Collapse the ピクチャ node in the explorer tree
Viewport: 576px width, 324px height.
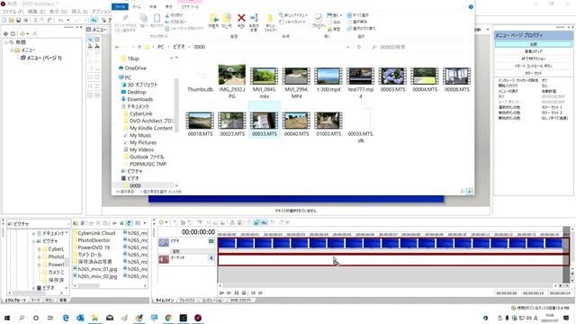[x=33, y=241]
